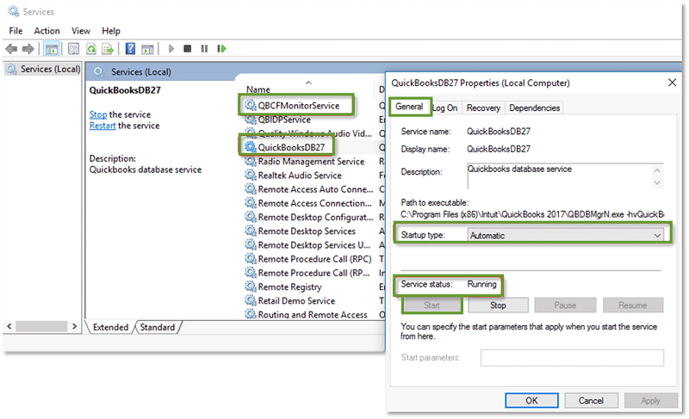Viewport: 689px width, 419px height.
Task: Switch to the Log On tab
Action: tap(445, 108)
